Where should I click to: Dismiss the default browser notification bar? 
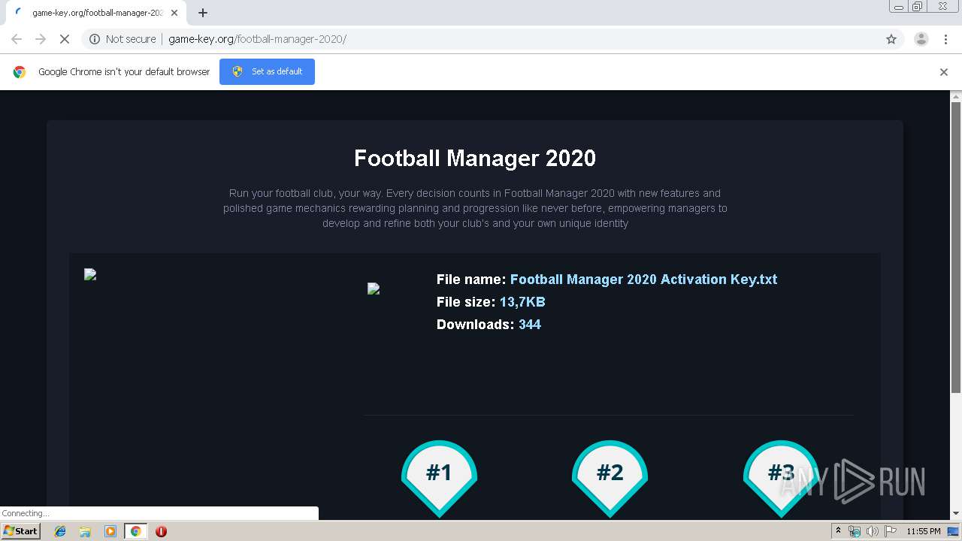pyautogui.click(x=943, y=72)
